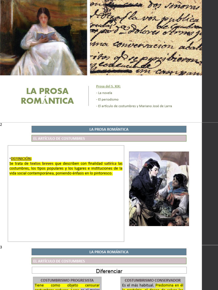Click the blue LA PROSA ROMÁNTICA banner on slide 2
Image resolution: width=218 pixels, height=290 pixels.
pyautogui.click(x=109, y=129)
